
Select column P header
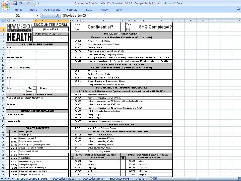(161, 21)
